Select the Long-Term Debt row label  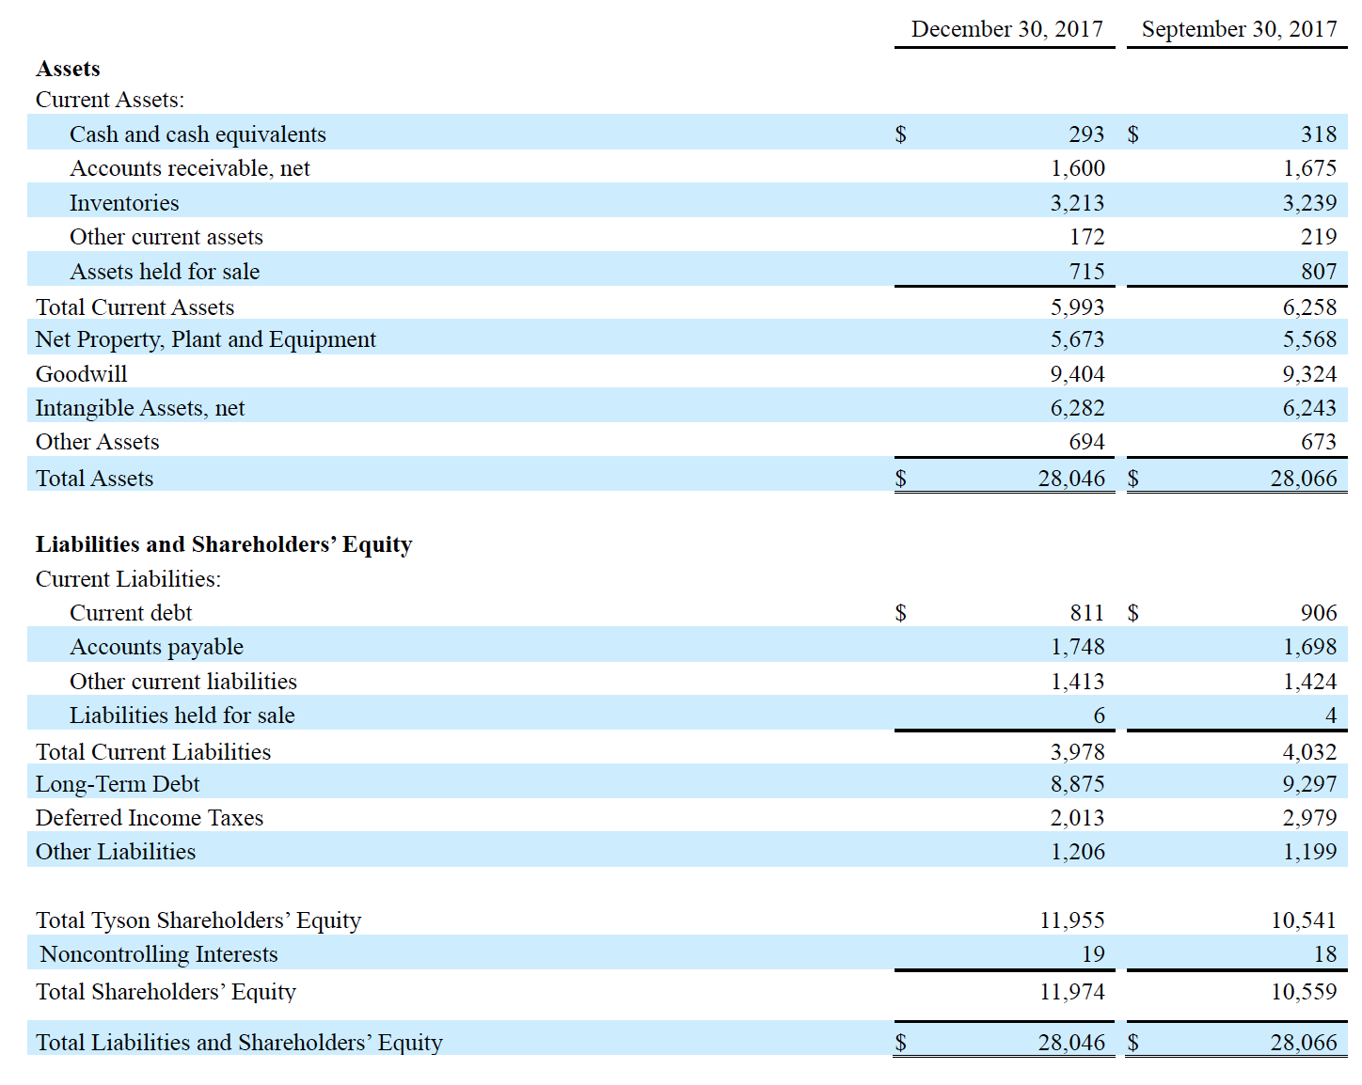118,784
